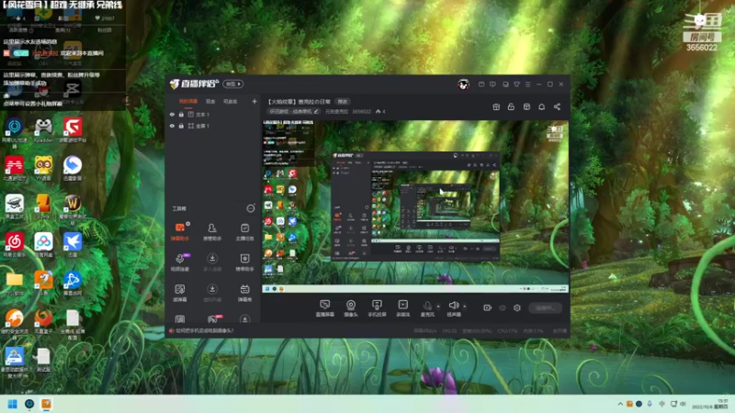The width and height of the screenshot is (735, 413).
Task: Open the 弹幕助手 danmaku assistant tool
Action: coord(180,231)
